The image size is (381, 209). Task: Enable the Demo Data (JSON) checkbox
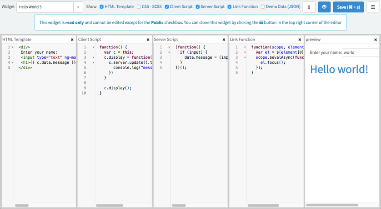point(263,7)
